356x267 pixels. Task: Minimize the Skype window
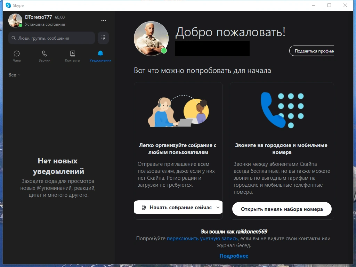[x=314, y=5]
